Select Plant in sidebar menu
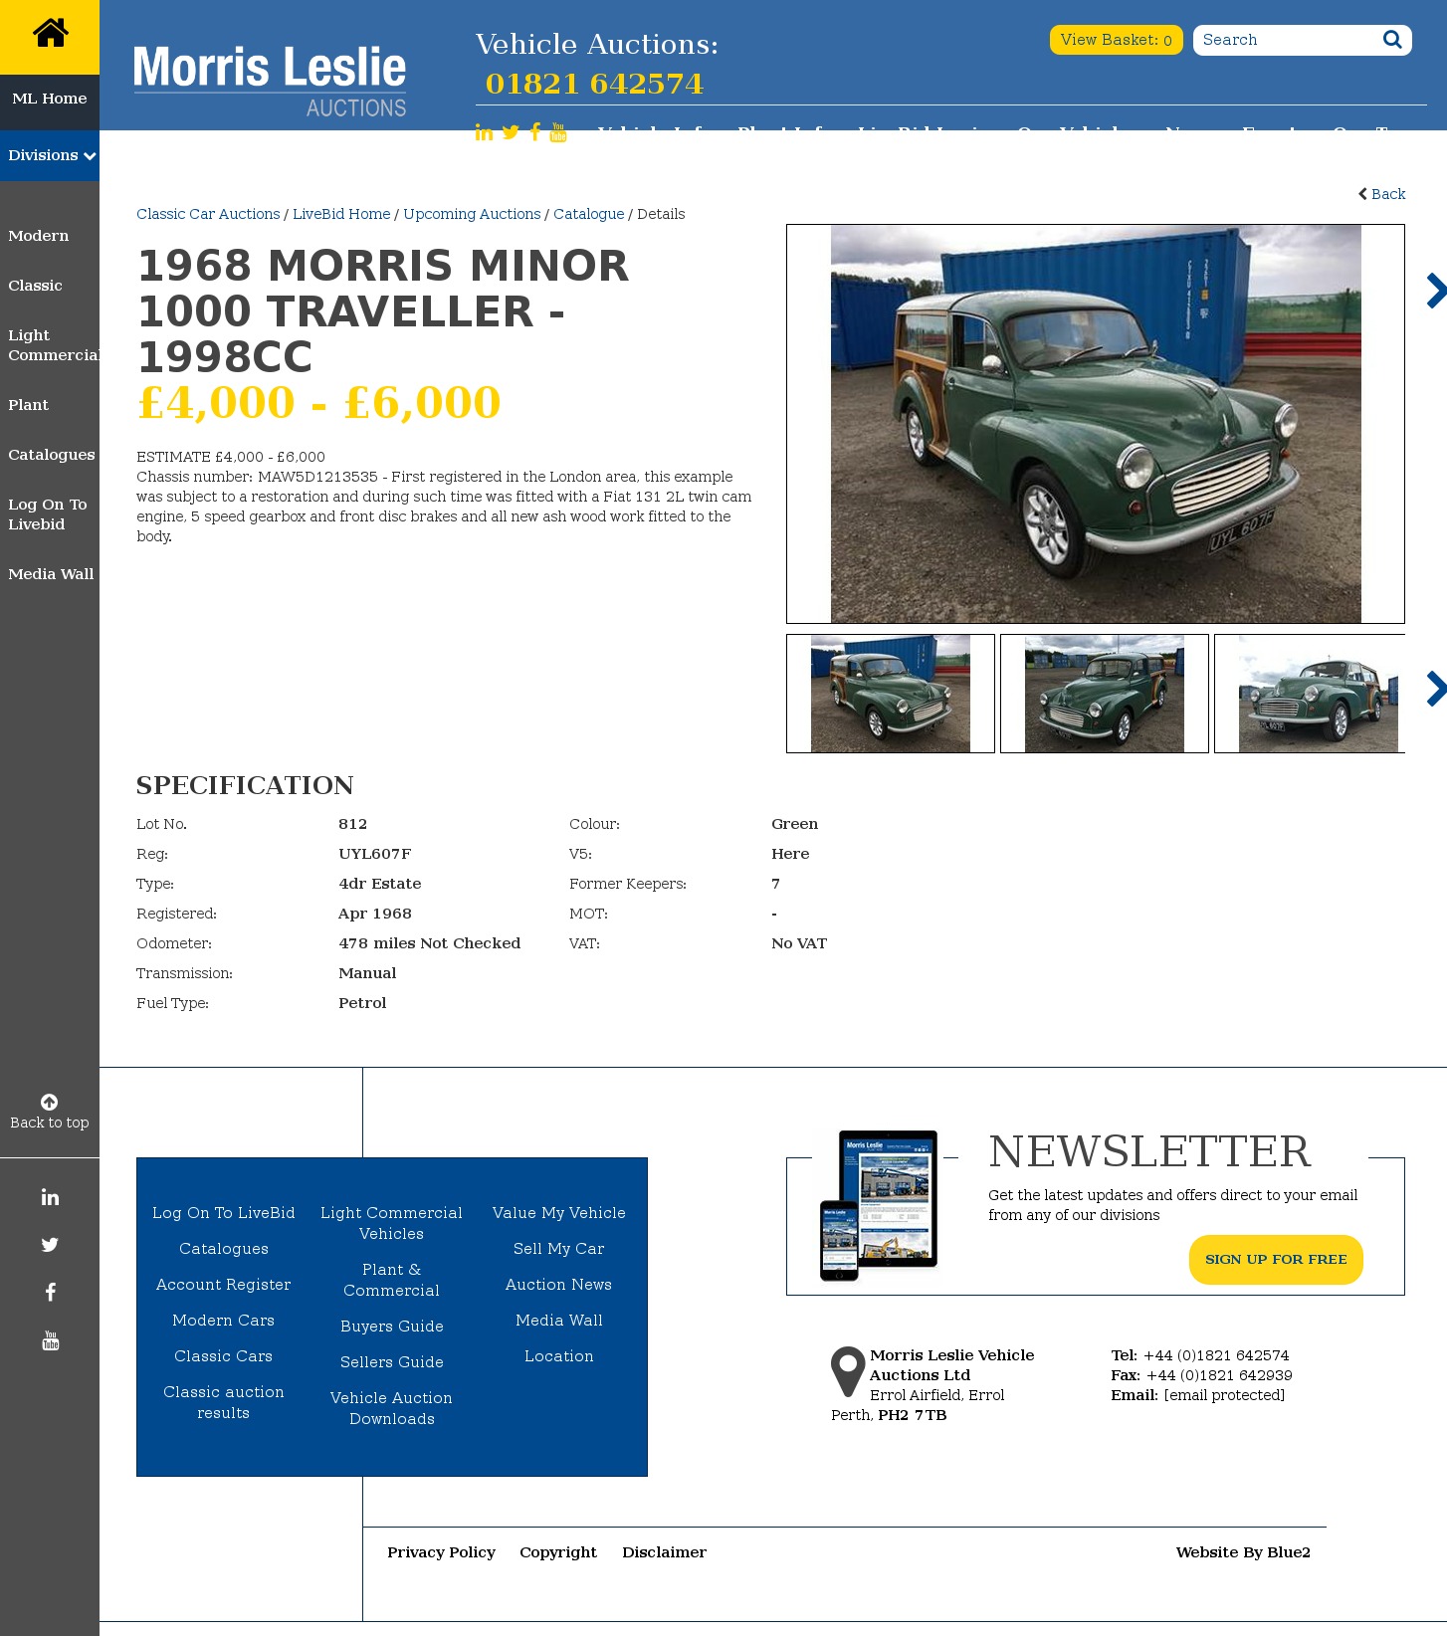 [x=28, y=405]
